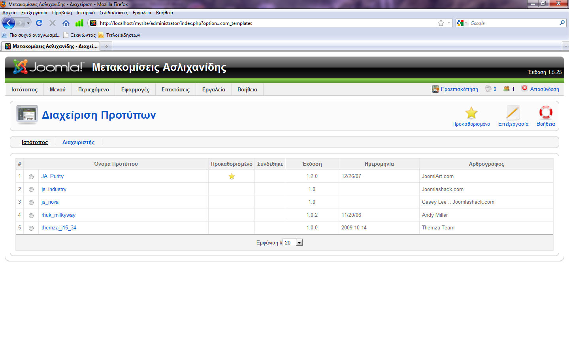Bookmark this page with star icon
The height and width of the screenshot is (356, 569).
pos(441,23)
